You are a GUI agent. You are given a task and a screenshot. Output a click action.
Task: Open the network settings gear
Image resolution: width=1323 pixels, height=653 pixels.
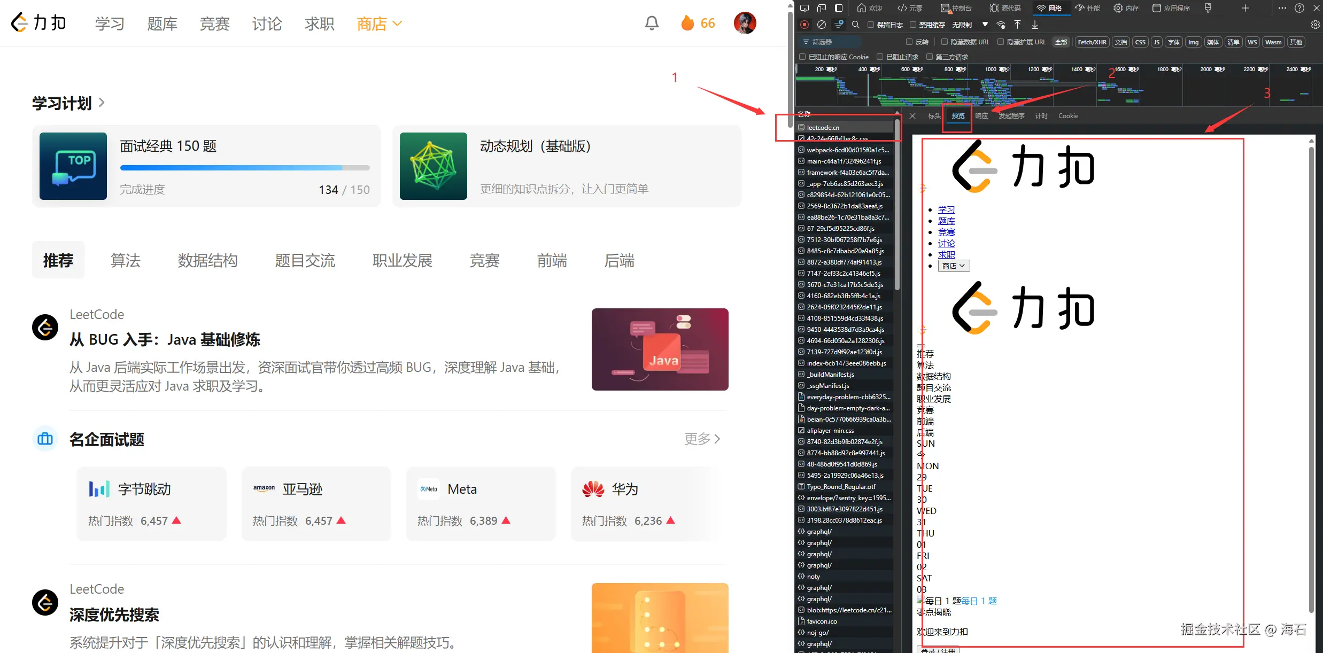1316,25
